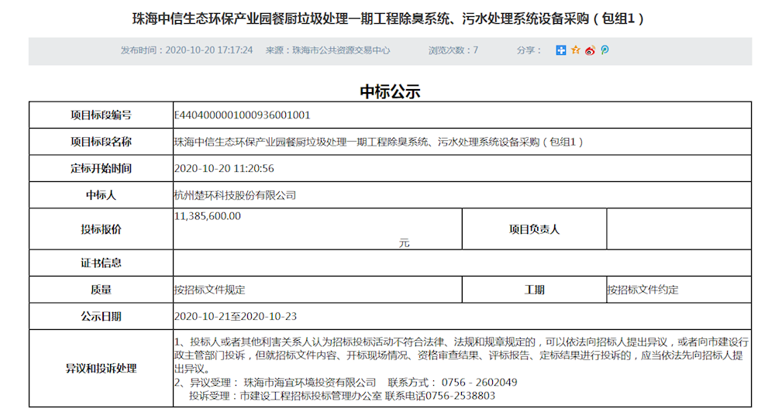This screenshot has height=419, width=775.
Task: Share to QZone via yellow star icon
Action: click(x=575, y=50)
